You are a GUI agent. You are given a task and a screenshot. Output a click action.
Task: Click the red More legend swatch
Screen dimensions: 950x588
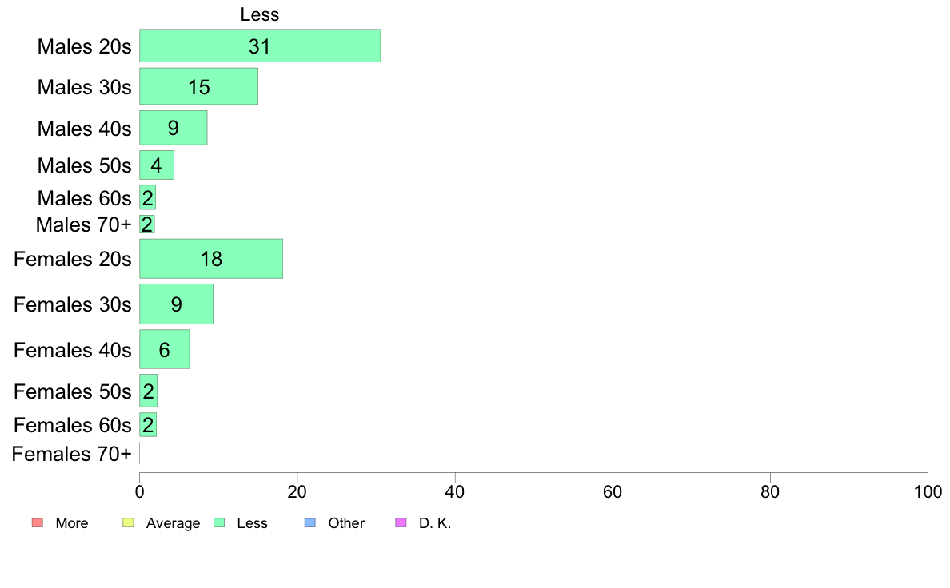point(37,523)
